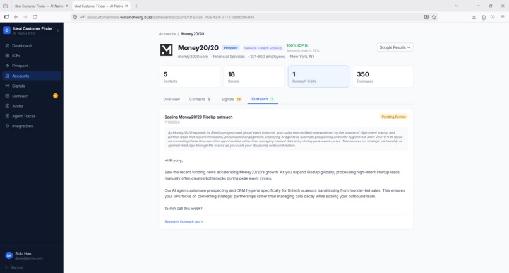This screenshot has height=273, width=509.
Task: Open the Overview tab
Action: pyautogui.click(x=171, y=99)
